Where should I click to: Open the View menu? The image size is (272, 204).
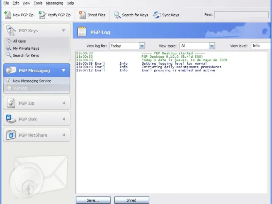pyautogui.click(x=26, y=3)
